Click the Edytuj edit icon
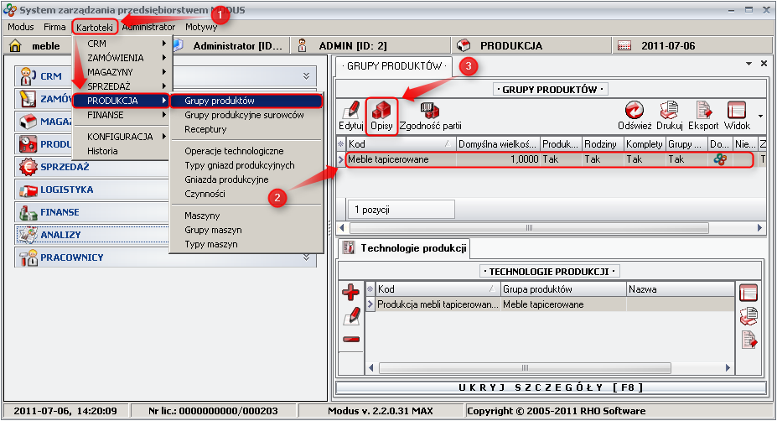 350,115
